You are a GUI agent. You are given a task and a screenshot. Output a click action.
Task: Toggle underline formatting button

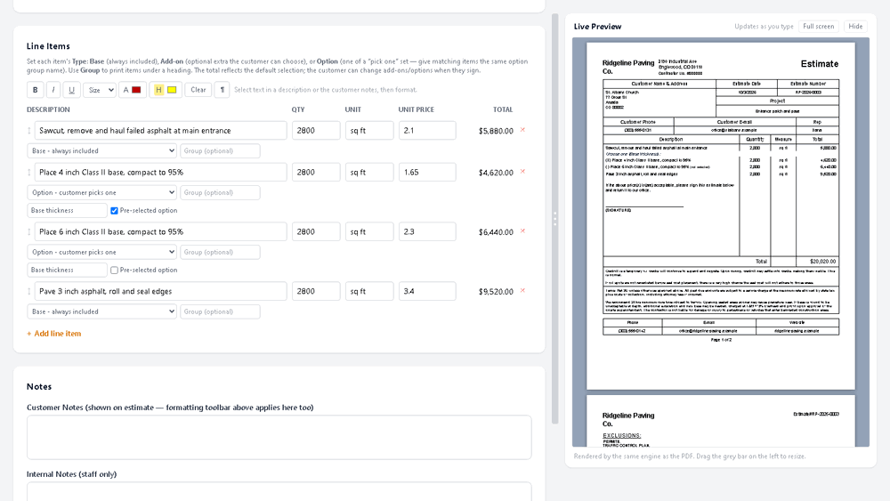[x=71, y=90]
